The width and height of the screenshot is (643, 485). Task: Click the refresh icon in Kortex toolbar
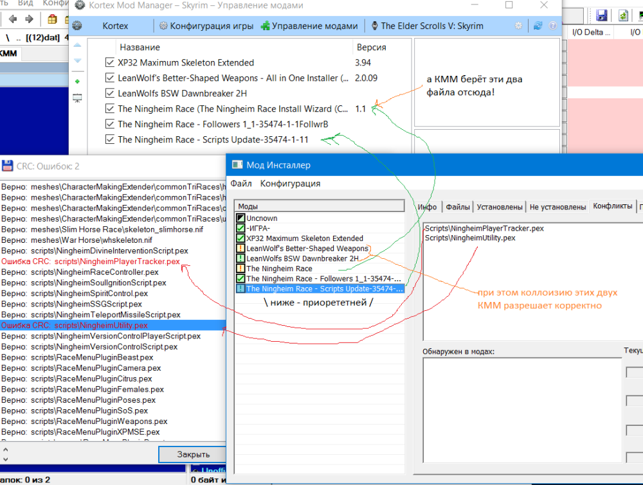pyautogui.click(x=538, y=26)
